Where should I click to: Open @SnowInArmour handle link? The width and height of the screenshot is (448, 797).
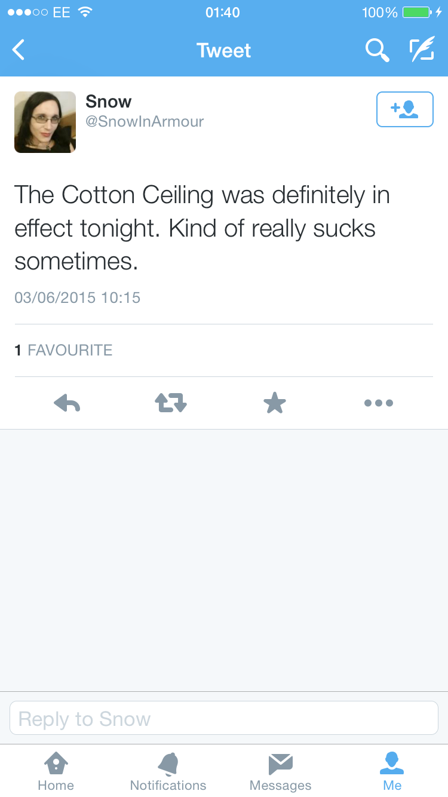tap(145, 122)
